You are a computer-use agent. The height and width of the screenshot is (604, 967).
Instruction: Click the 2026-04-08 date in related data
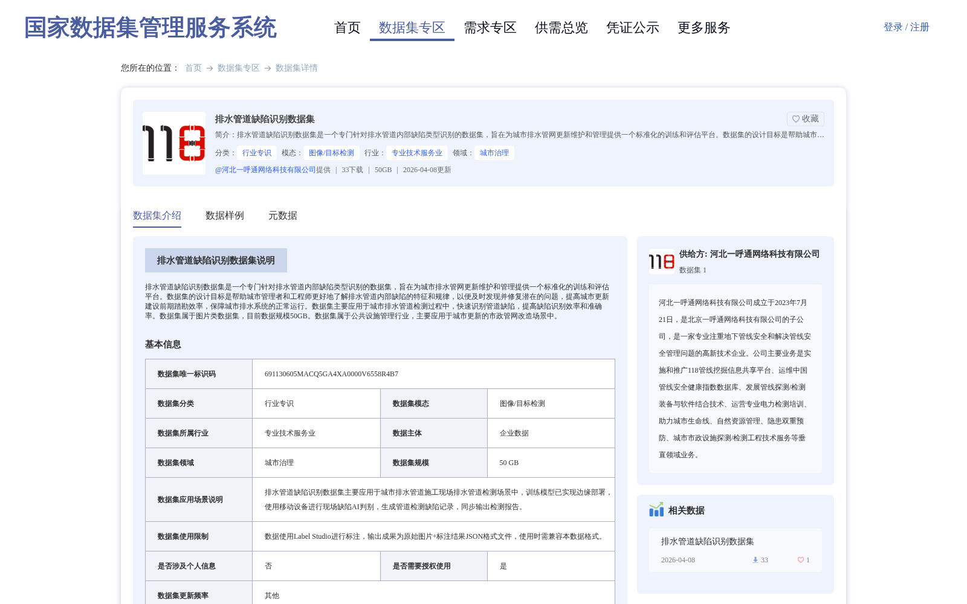tap(678, 560)
